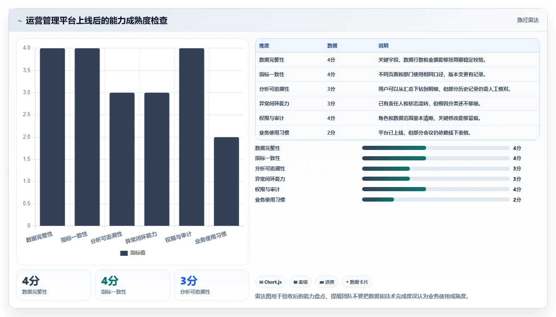Open the 分析可追溯性 3分 data card
The image size is (556, 317).
tap(212, 285)
